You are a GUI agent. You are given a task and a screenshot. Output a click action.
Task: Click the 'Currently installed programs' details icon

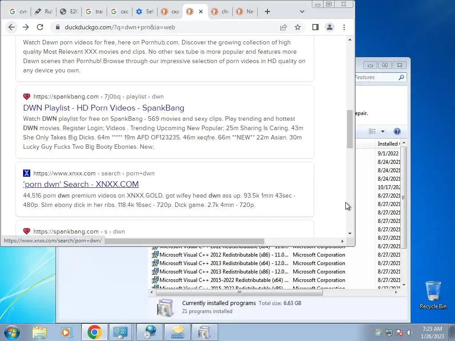[165, 308]
